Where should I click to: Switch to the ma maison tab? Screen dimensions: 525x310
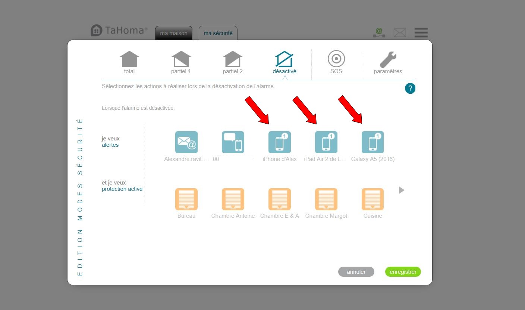(x=174, y=33)
